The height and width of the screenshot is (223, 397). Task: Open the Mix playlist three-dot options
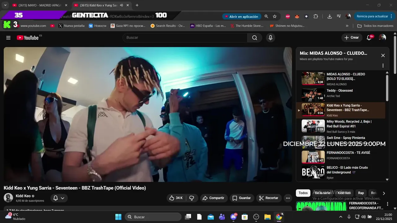tap(383, 66)
